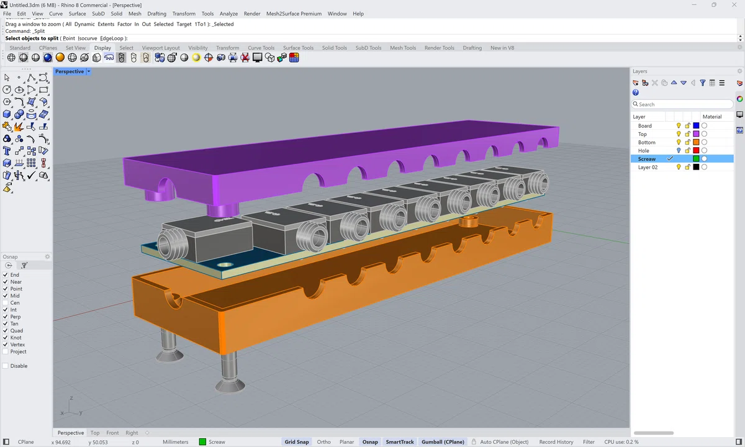Click the blue Help question mark icon

[x=636, y=93]
